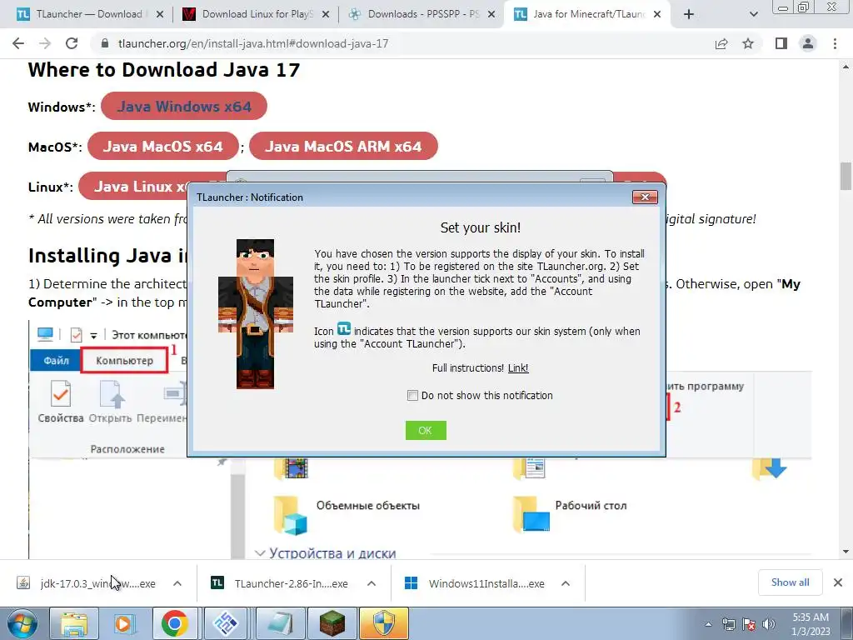
Task: Go back to previous page
Action: [x=18, y=43]
